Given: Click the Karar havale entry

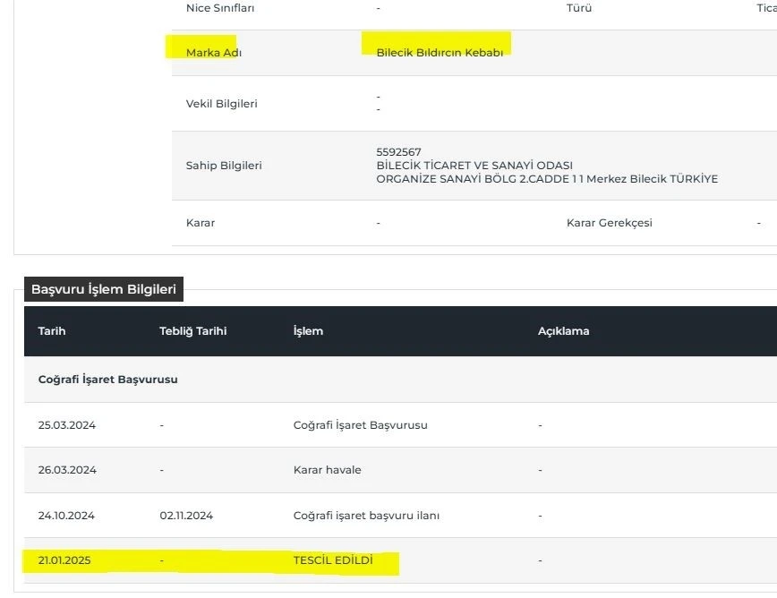Looking at the screenshot, I should 327,470.
